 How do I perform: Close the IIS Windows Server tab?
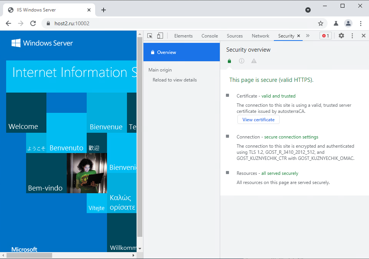89,10
